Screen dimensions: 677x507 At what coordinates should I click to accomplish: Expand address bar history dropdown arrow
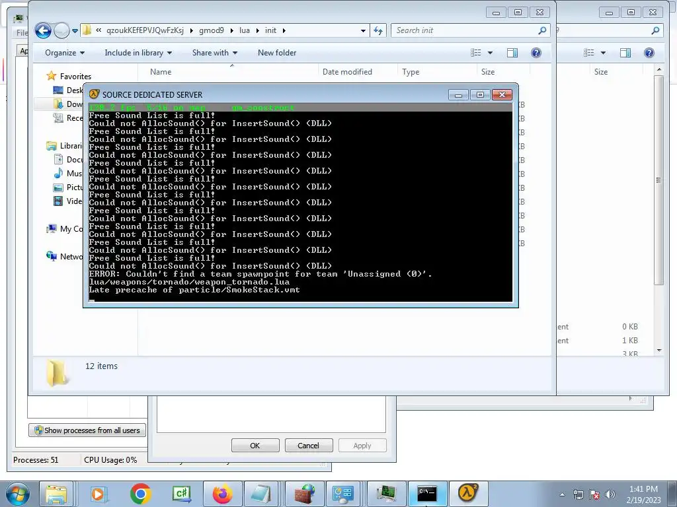[363, 30]
